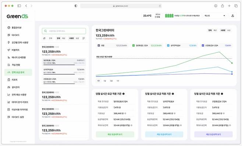Toggle the purple 산업용(갑)II 고압A checkbox

point(203,45)
